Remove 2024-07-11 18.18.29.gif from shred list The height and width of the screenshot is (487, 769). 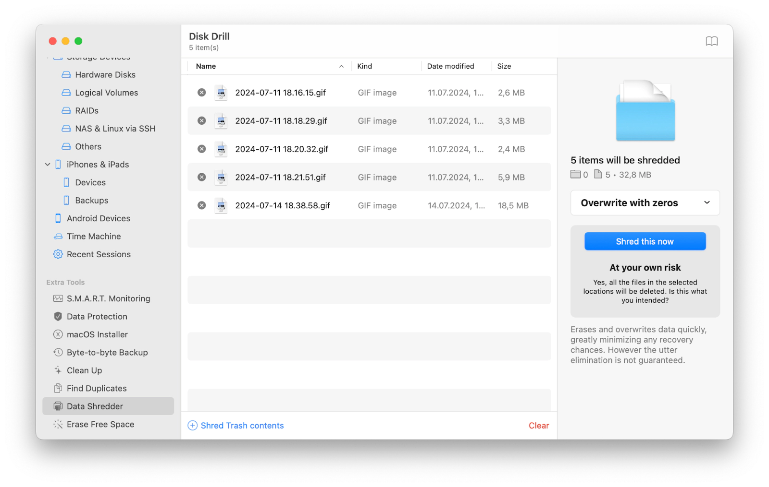202,121
